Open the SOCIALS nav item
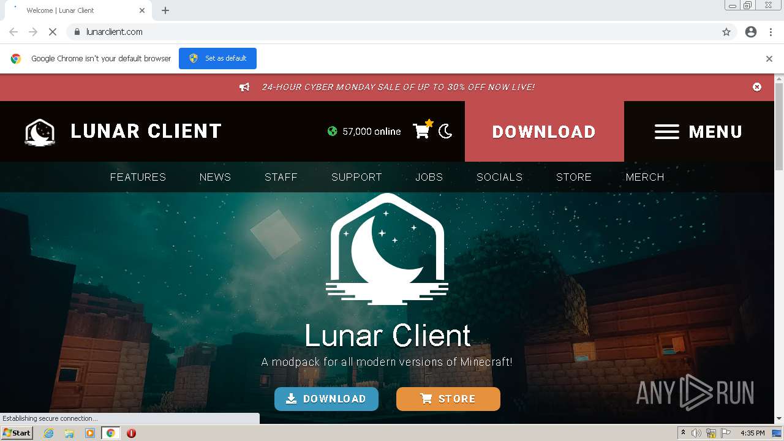 [x=499, y=177]
